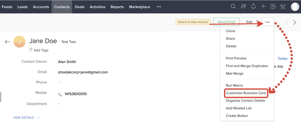The image size is (301, 124).
Task: Go to the next record arrow
Action: click(x=295, y=23)
